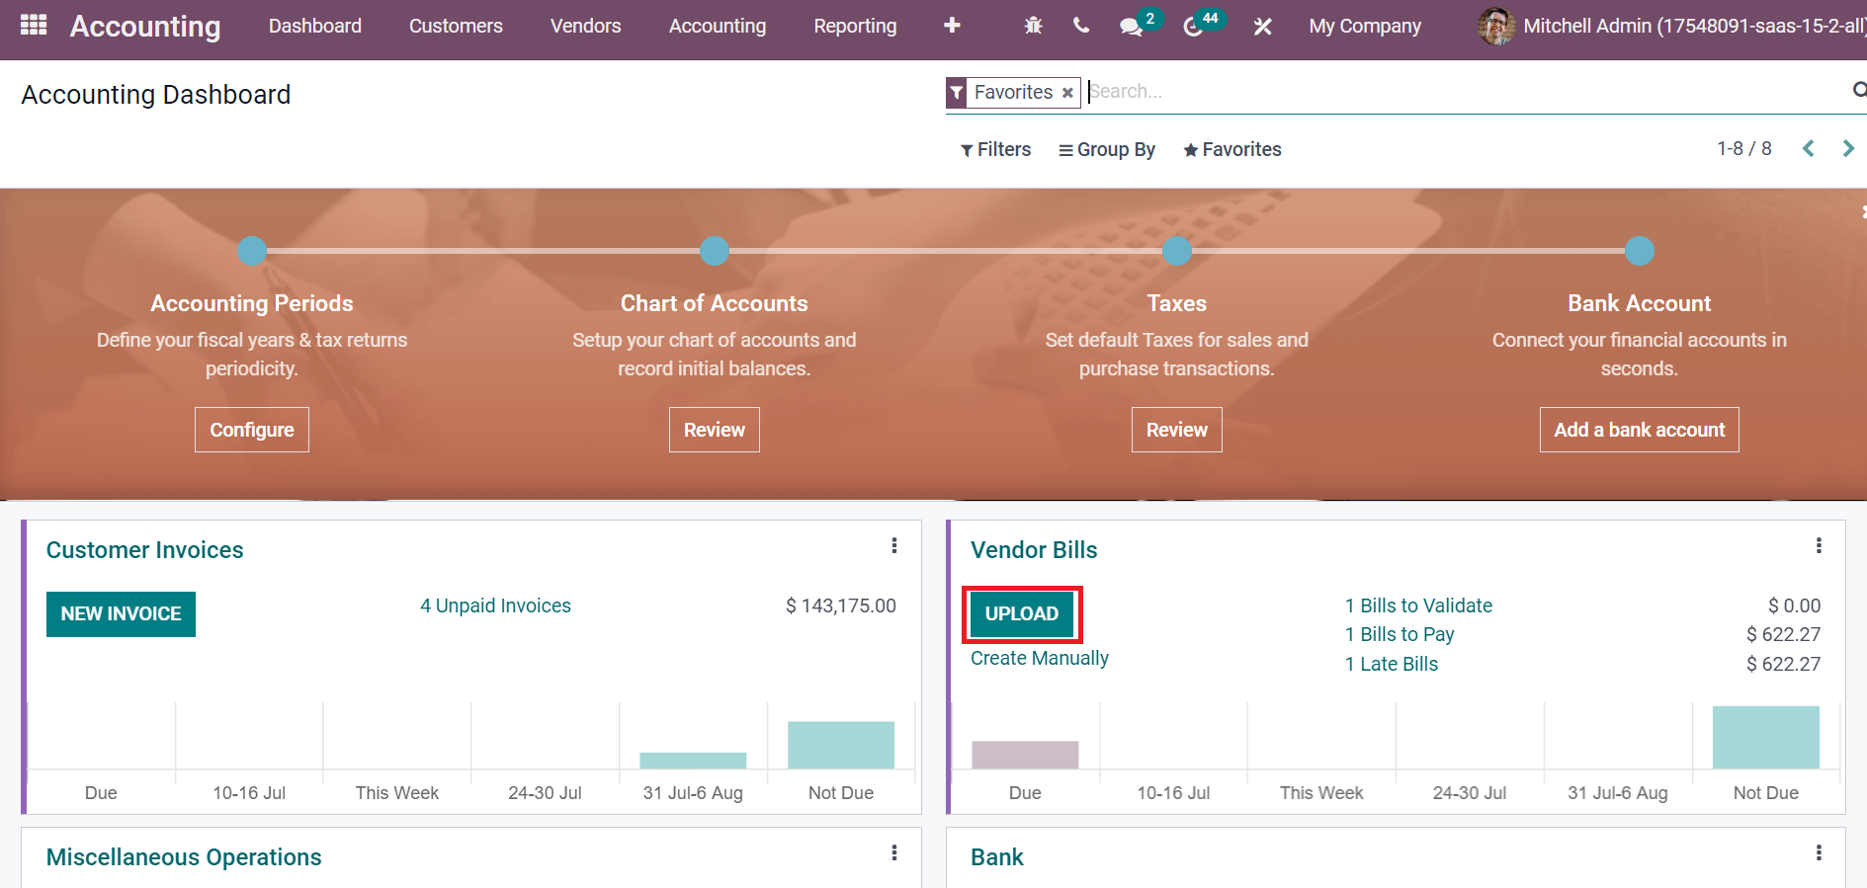Open the Filters dropdown

click(995, 149)
